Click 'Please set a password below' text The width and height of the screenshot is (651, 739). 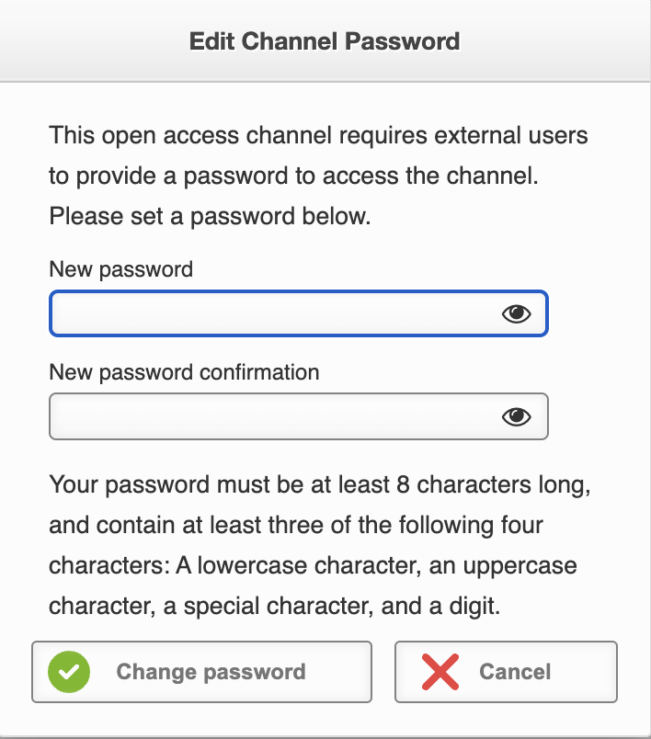click(211, 216)
